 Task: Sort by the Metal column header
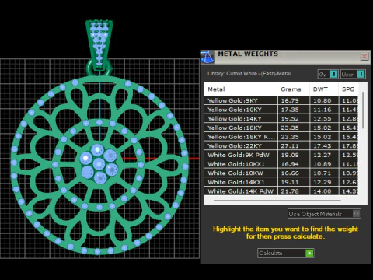tap(241, 89)
